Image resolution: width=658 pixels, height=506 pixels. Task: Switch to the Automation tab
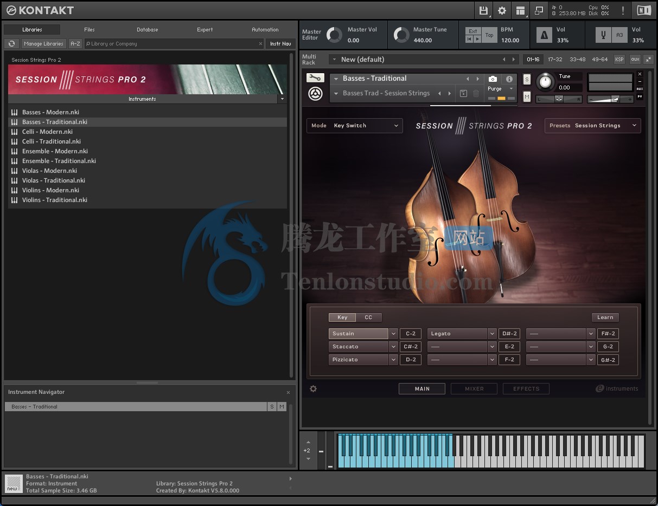[265, 30]
